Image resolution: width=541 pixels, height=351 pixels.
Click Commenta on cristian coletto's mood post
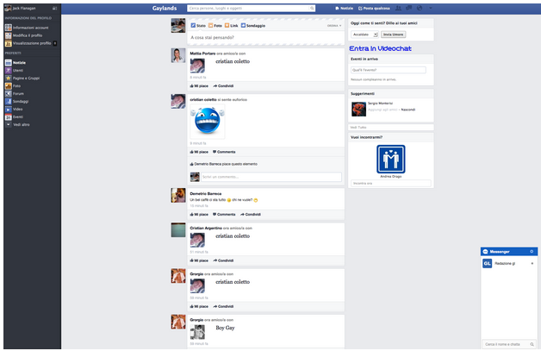pos(224,152)
